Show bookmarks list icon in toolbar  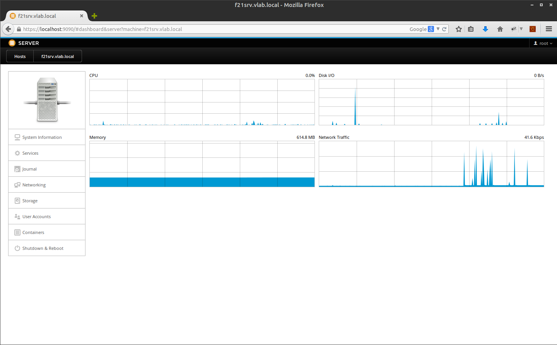[471, 29]
